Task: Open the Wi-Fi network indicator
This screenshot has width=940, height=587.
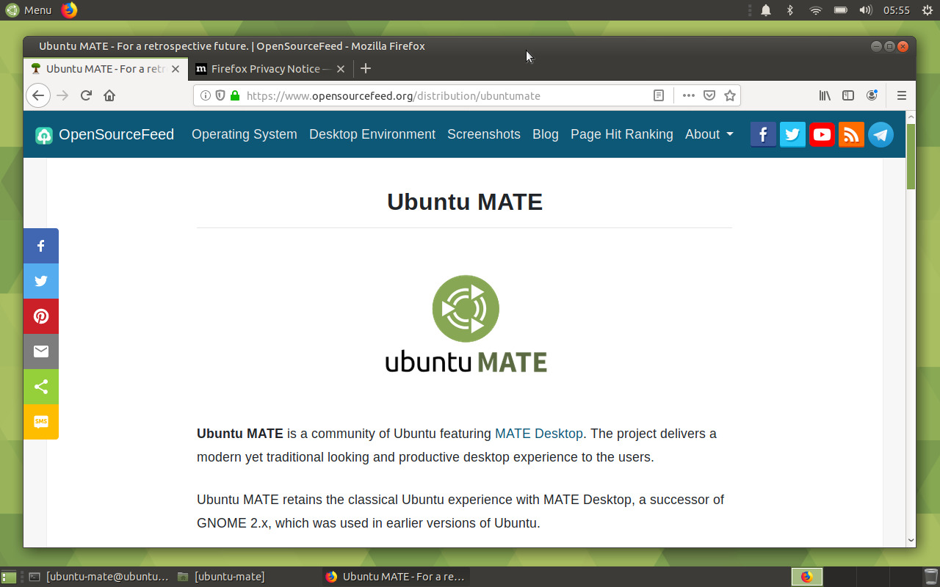Action: tap(815, 10)
